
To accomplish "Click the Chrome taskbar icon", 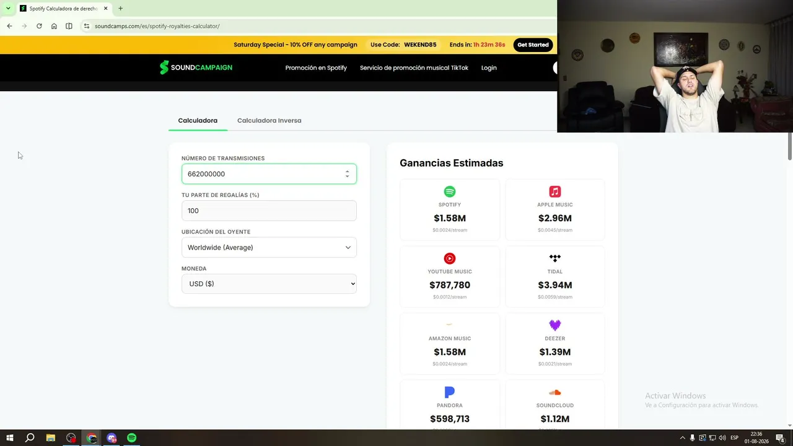I will pyautogui.click(x=92, y=438).
